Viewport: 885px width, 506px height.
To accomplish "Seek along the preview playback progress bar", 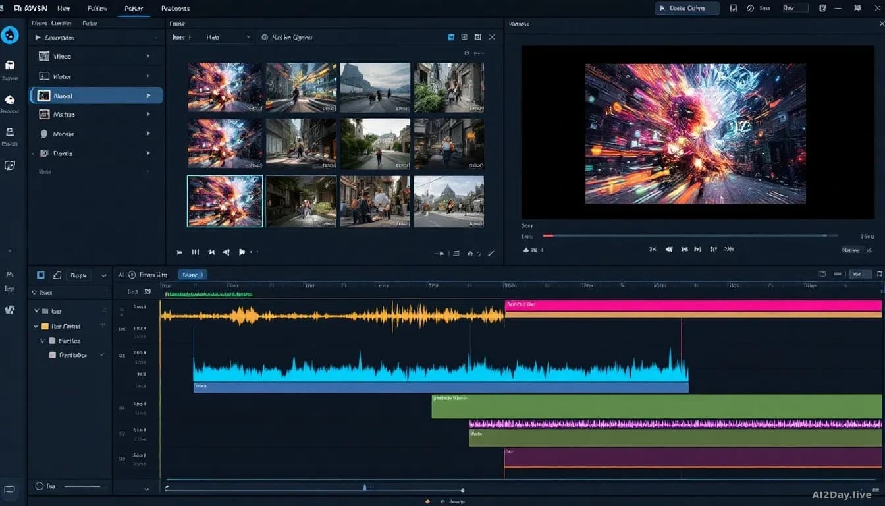I will pyautogui.click(x=690, y=235).
